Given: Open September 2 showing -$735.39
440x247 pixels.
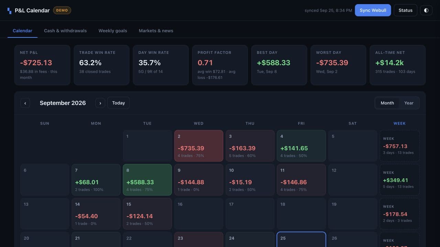Looking at the screenshot, I should point(199,146).
